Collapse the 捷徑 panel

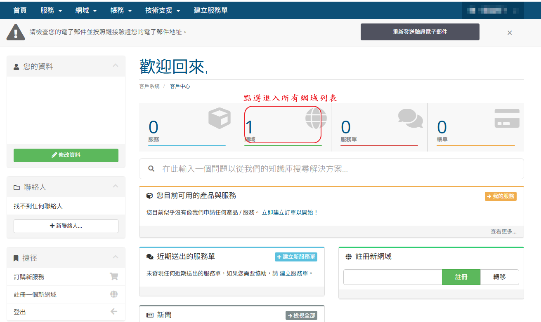pyautogui.click(x=116, y=257)
